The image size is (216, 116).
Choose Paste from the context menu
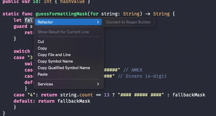click(43, 74)
